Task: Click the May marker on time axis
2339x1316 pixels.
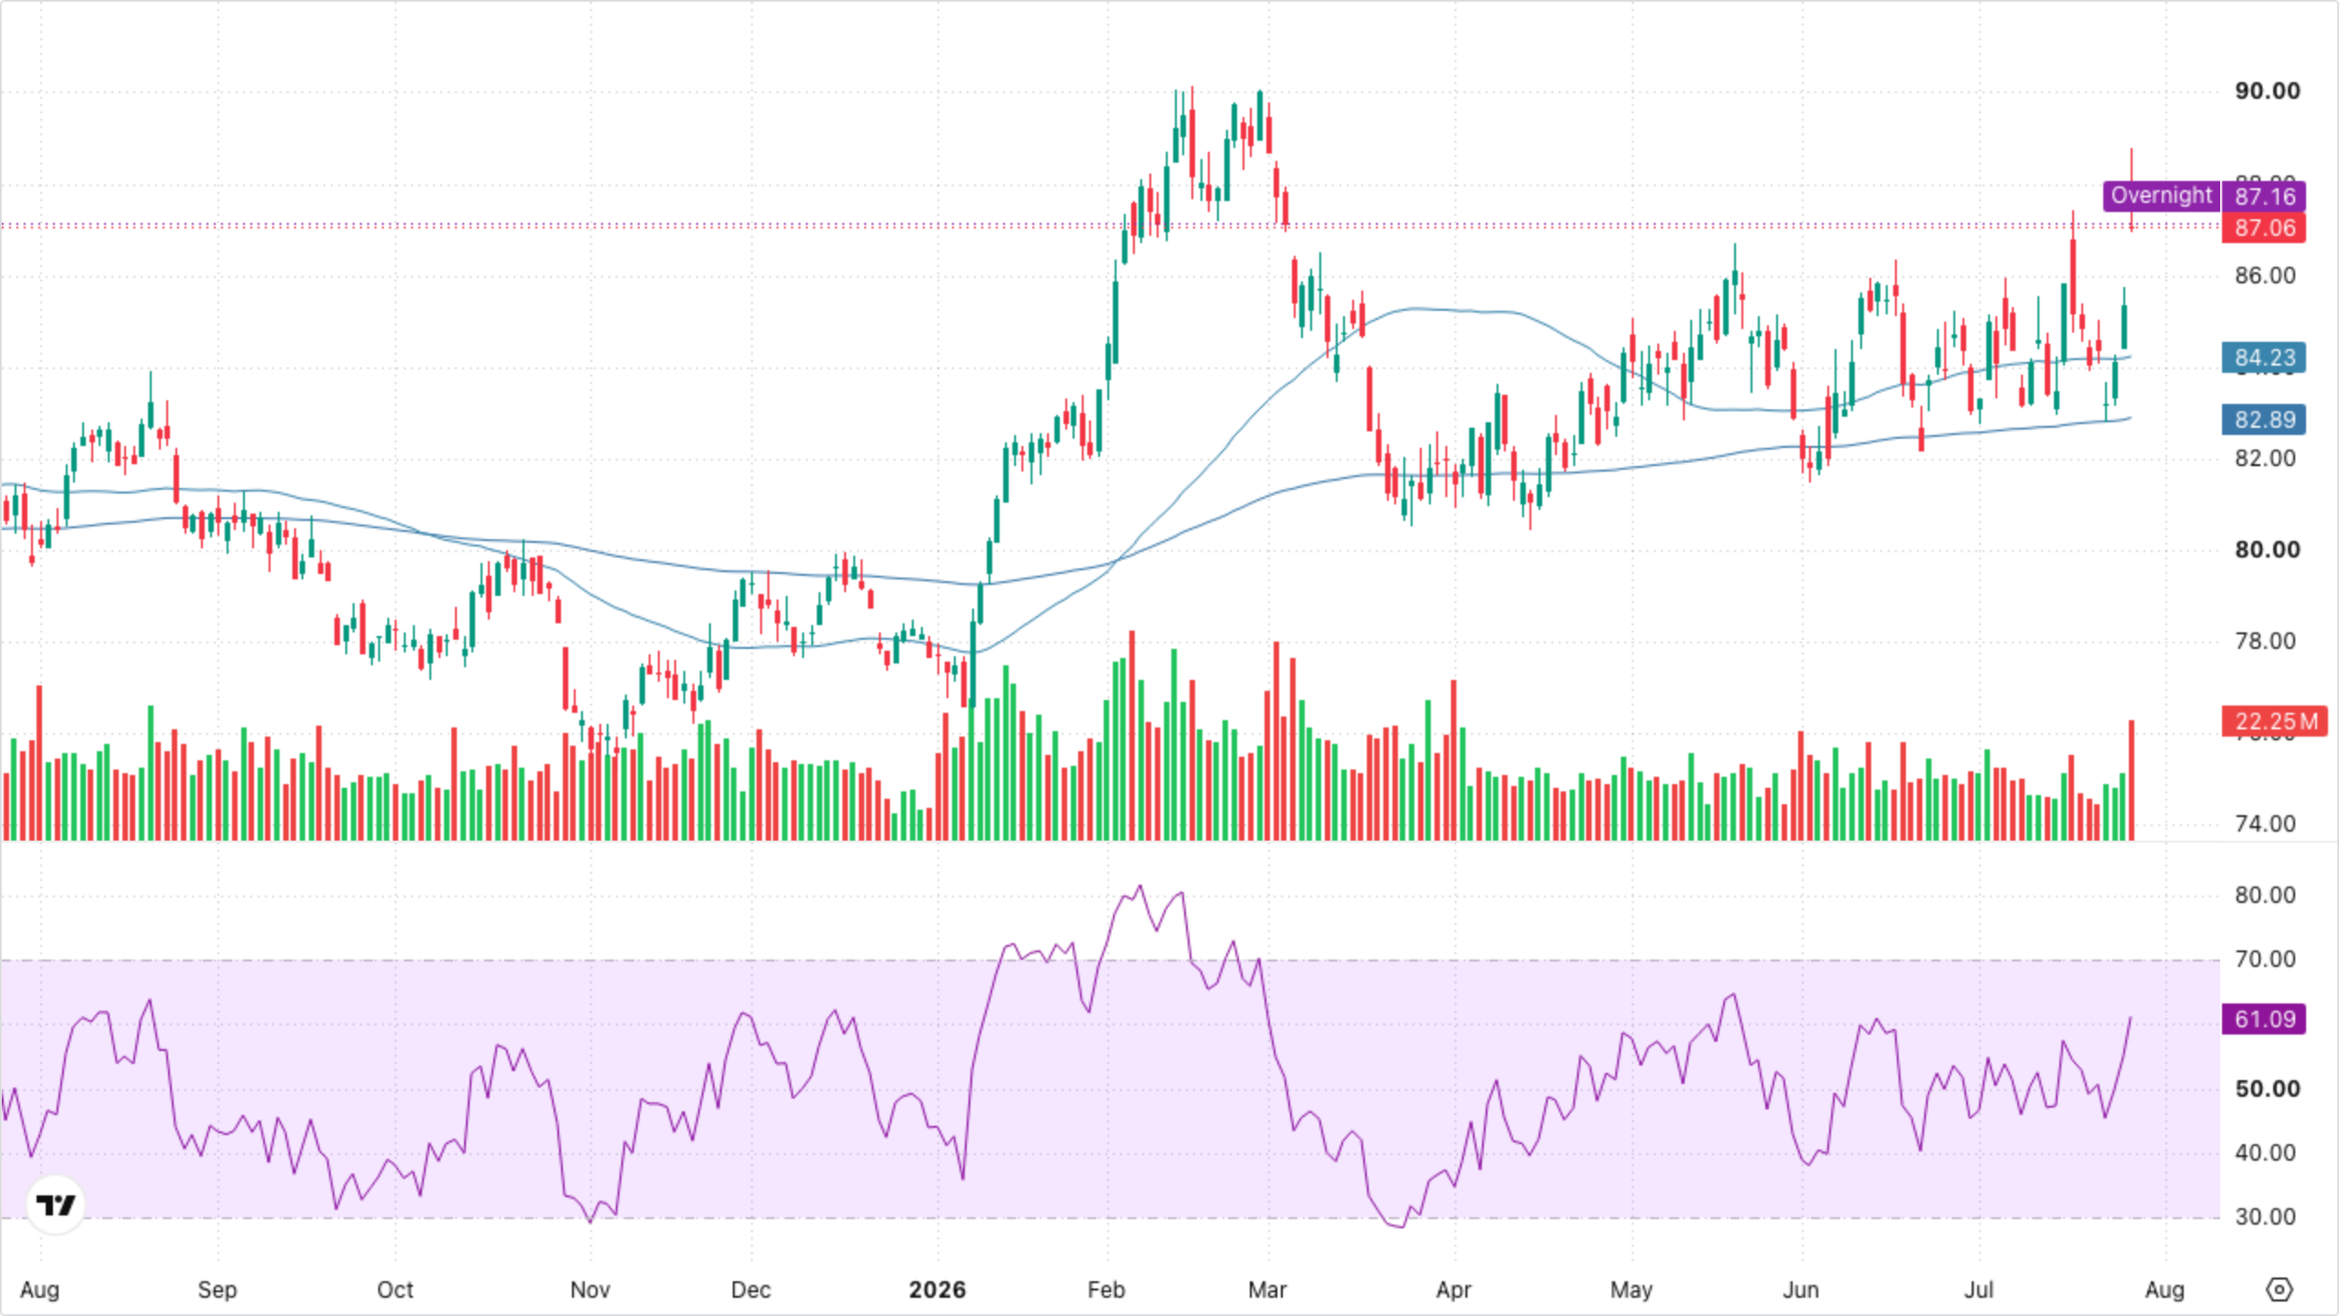Action: pos(1631,1289)
